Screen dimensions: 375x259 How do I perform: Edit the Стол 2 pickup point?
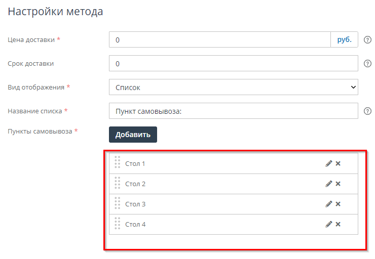tap(329, 184)
